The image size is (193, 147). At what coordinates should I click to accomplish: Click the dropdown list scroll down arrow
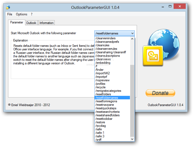tap(132, 139)
